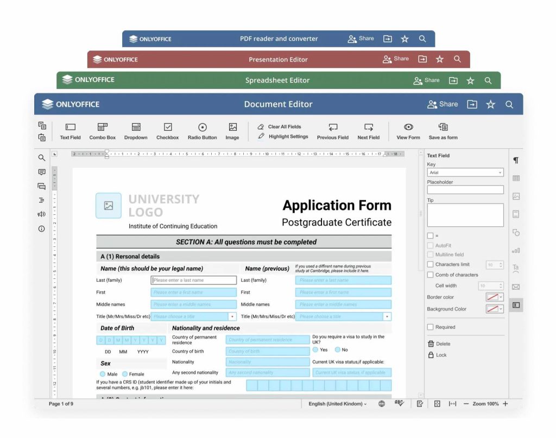
Task: Select the Male radio option
Action: tap(103, 374)
